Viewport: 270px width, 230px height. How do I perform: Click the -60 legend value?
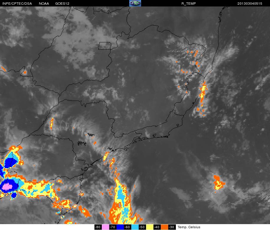pyautogui.click(x=127, y=227)
